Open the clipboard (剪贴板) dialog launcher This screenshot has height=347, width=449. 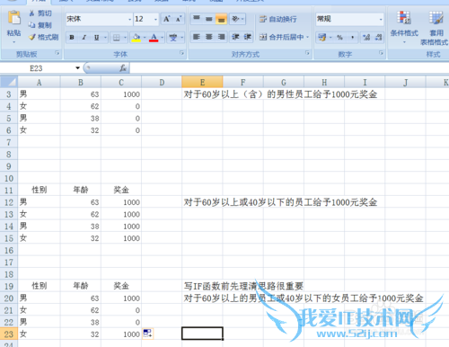(57, 53)
